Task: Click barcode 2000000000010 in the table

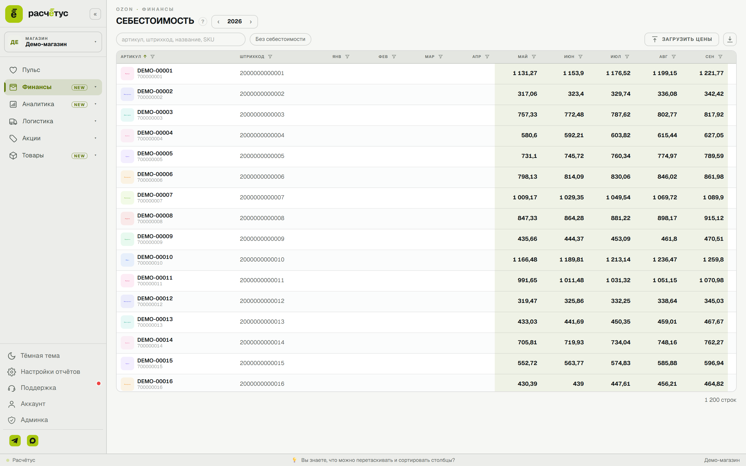Action: 262,259
